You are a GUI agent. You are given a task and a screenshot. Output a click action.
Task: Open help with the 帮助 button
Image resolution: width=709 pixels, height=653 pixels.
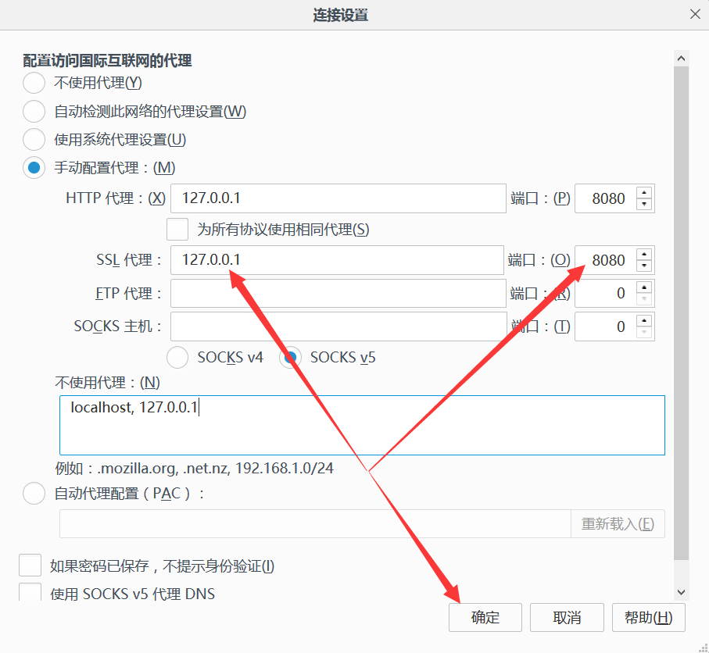[648, 617]
